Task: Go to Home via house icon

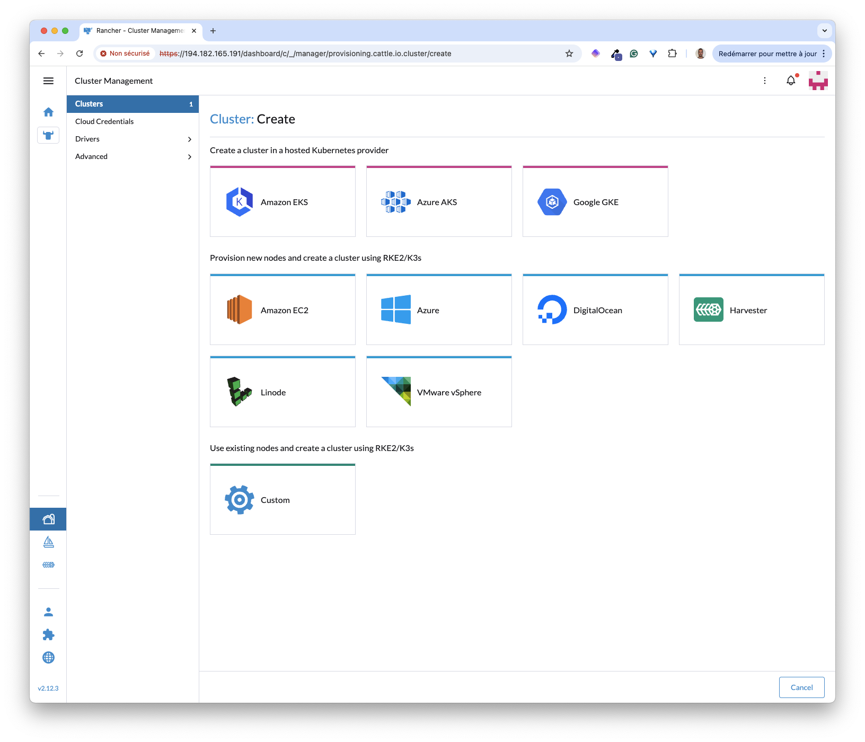Action: tap(48, 112)
